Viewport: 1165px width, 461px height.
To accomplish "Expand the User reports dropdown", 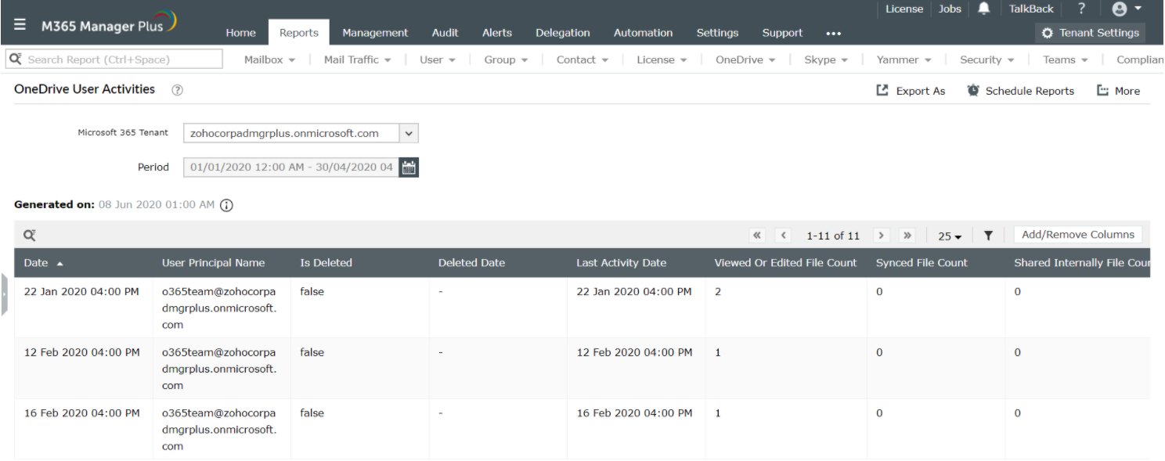I will coord(438,59).
